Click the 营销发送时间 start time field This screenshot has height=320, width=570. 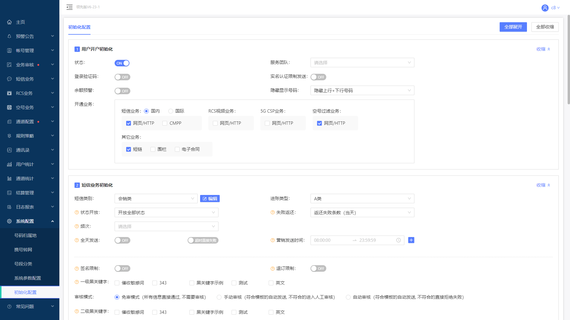tap(331, 240)
